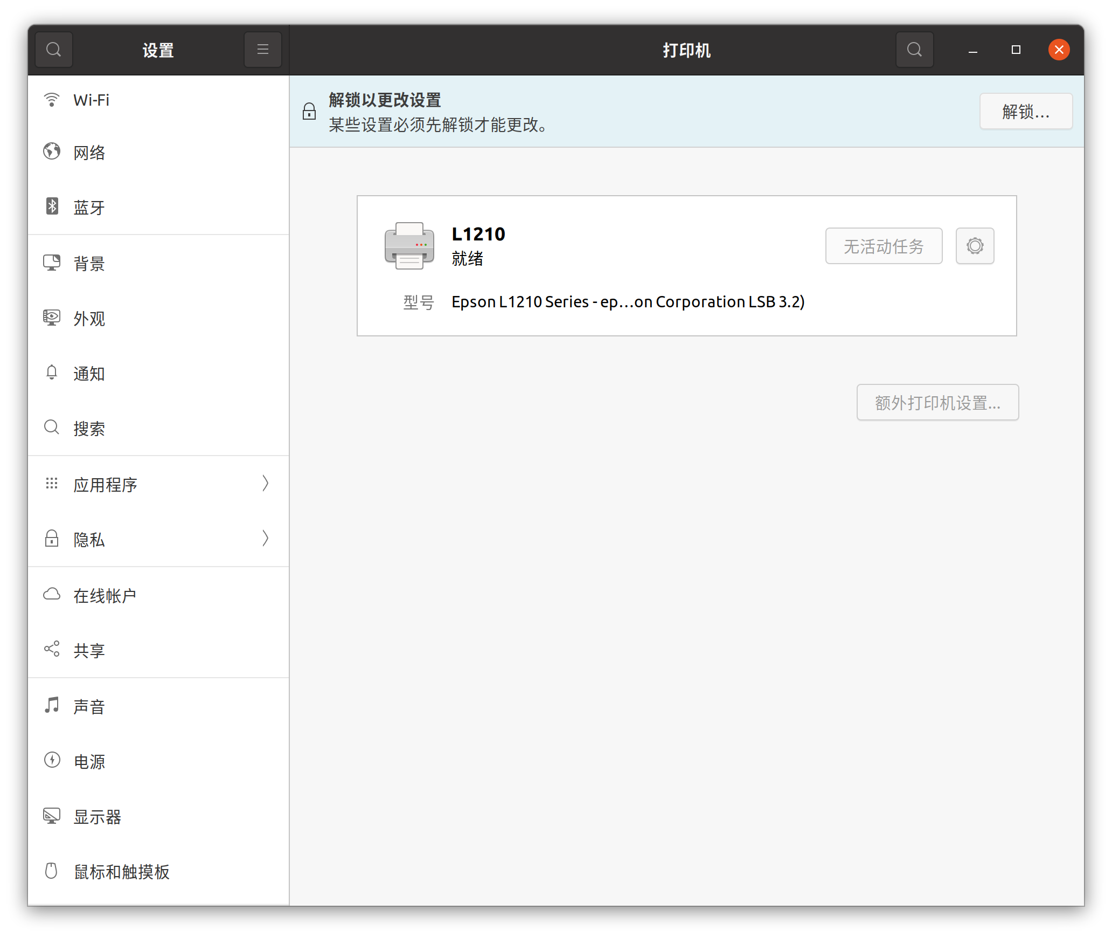Screen dimensions: 1112x937
Task: Open the 网络 settings panel
Action: (89, 153)
